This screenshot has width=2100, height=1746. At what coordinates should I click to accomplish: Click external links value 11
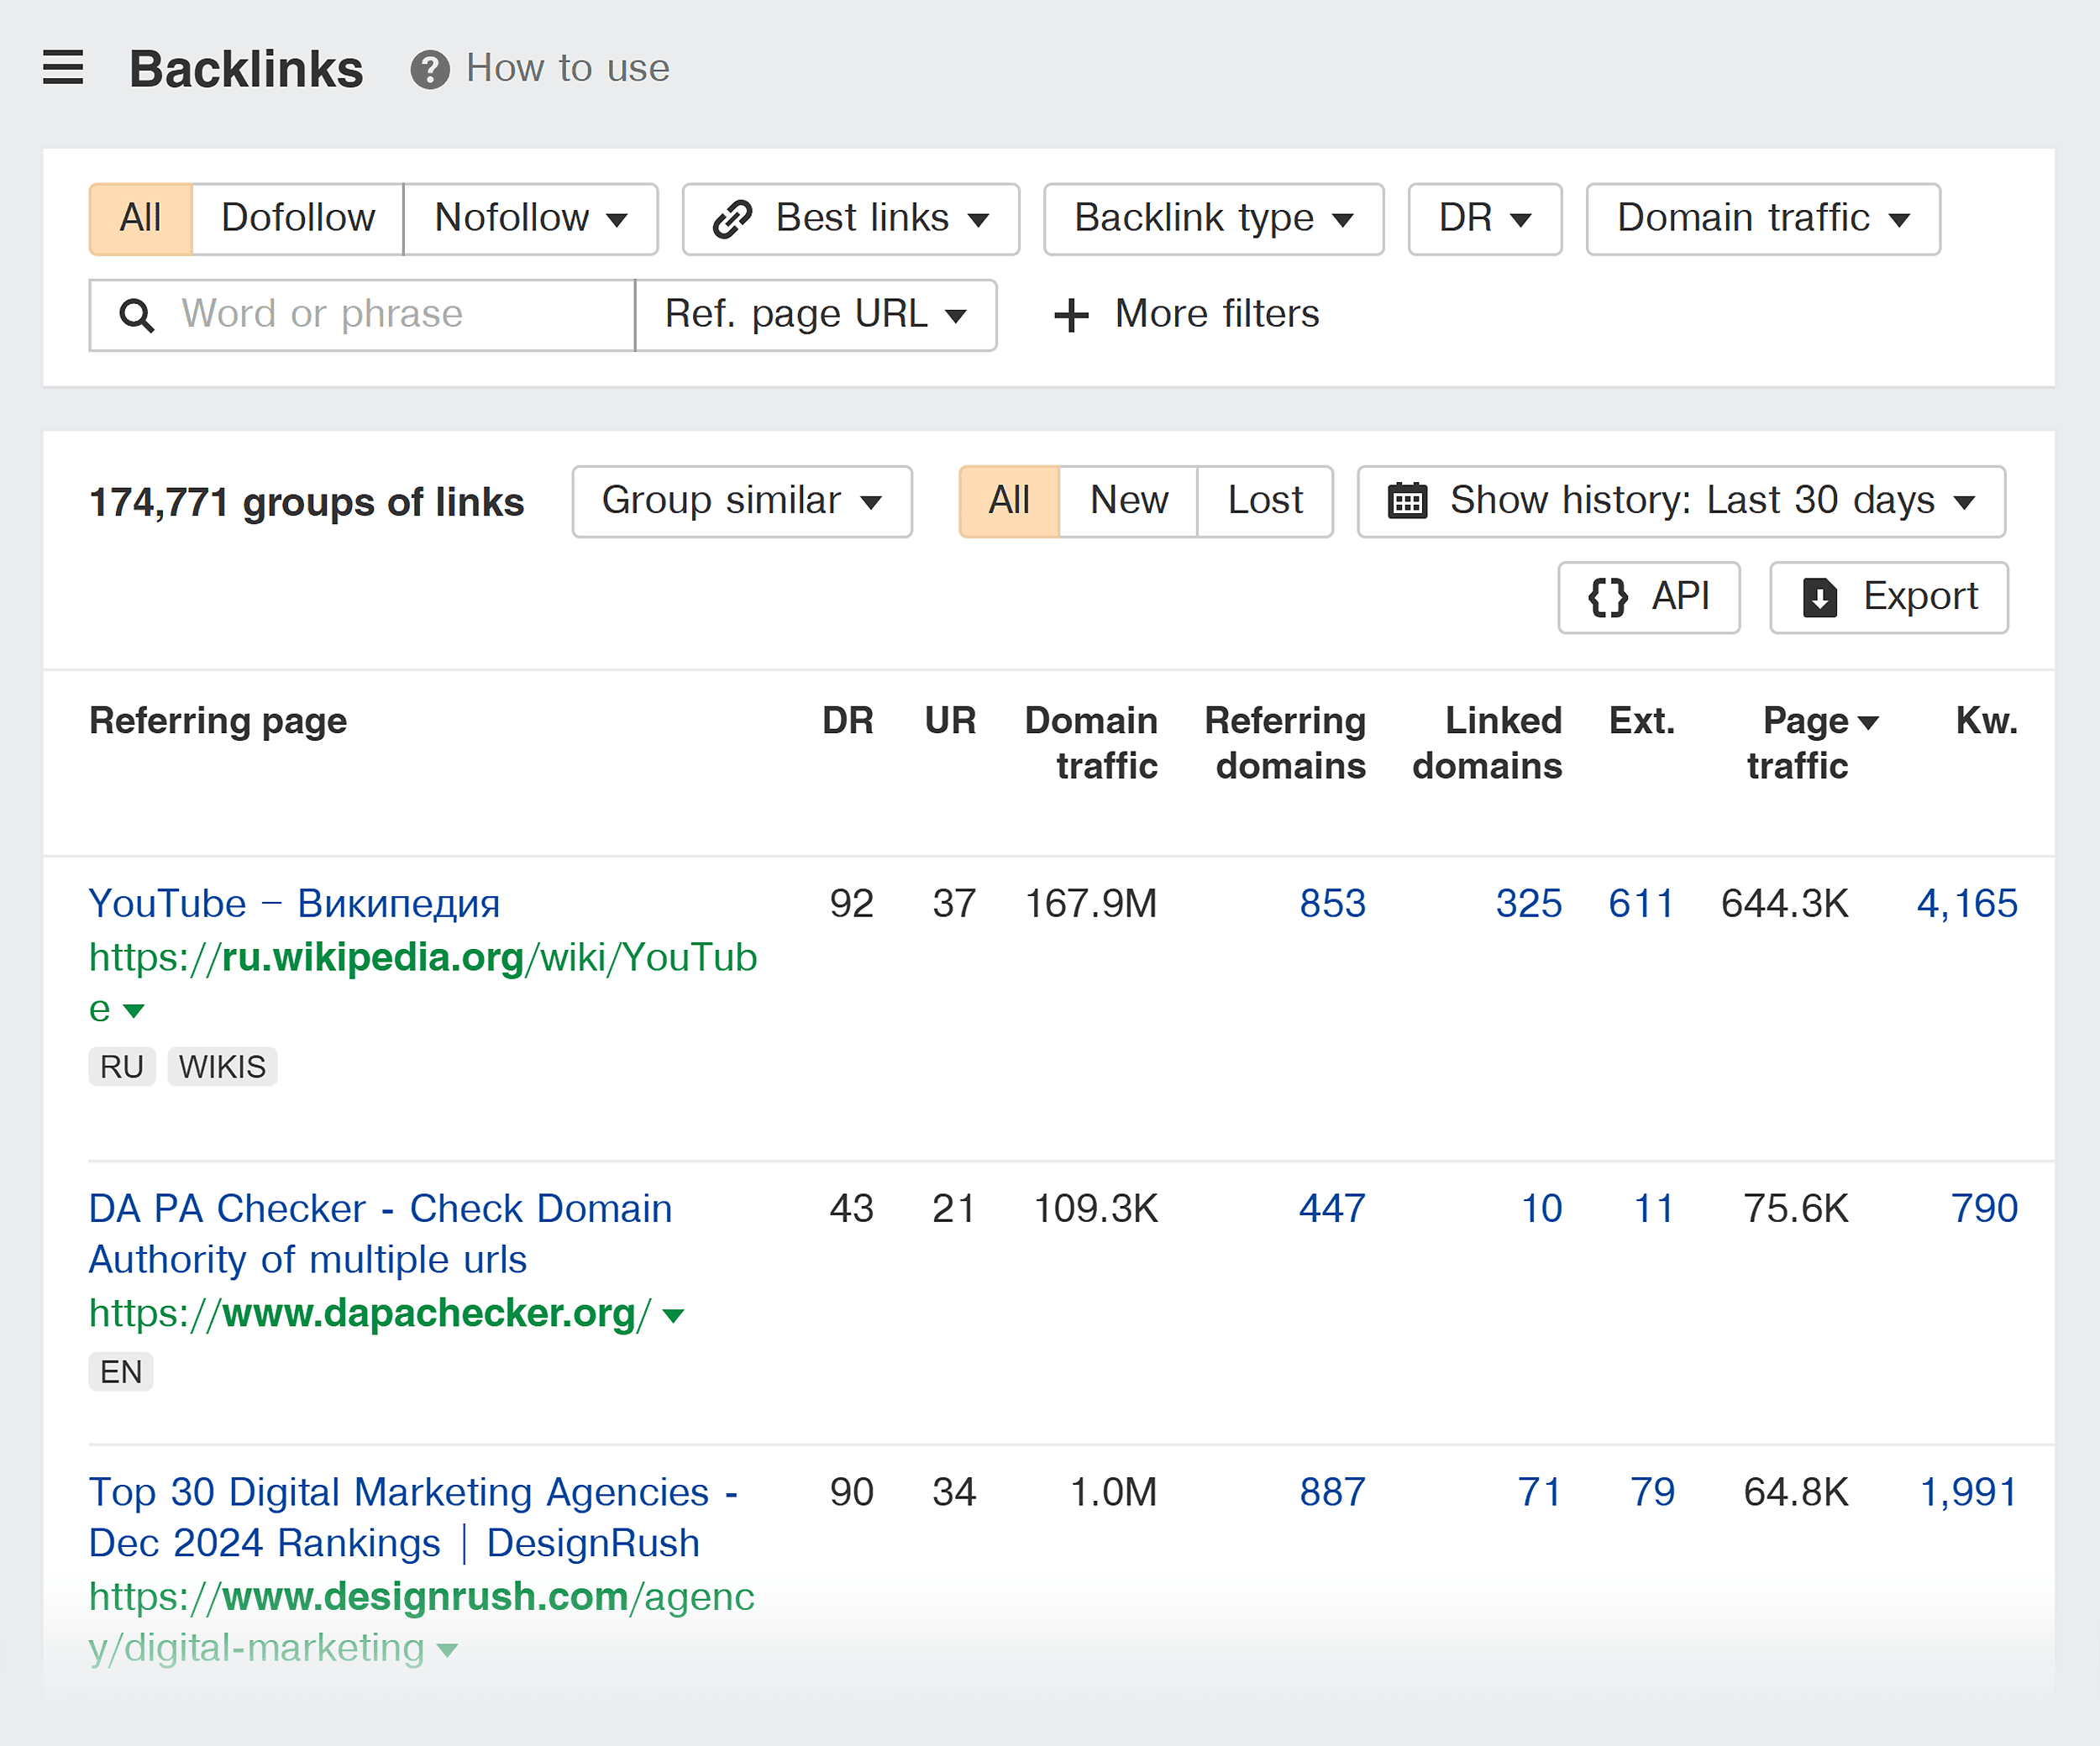pyautogui.click(x=1653, y=1209)
